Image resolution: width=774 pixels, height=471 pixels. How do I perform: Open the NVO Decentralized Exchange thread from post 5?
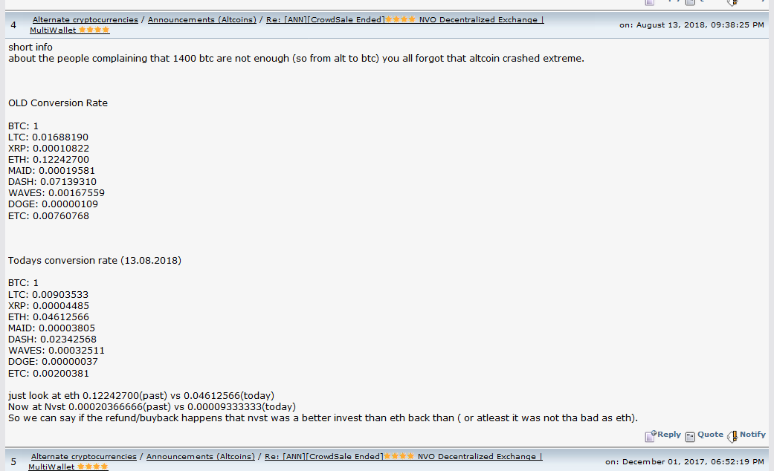coord(403,457)
